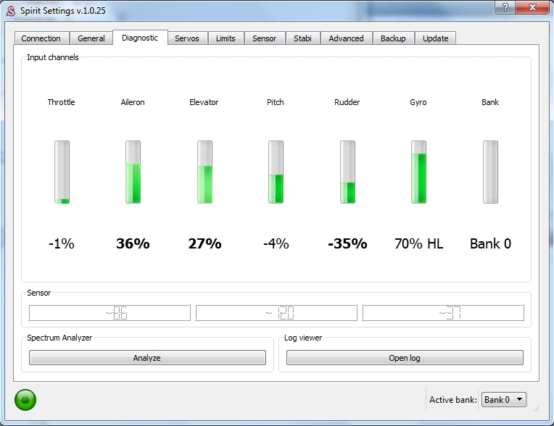This screenshot has width=554, height=426.
Task: Click the first sensor value display
Action: (109, 313)
